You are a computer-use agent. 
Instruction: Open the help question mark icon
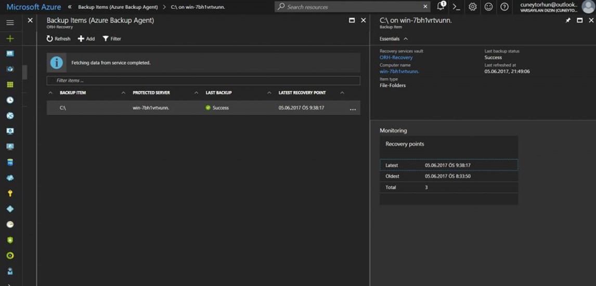[x=504, y=7]
